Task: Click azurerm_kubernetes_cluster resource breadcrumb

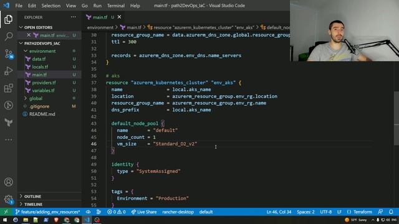Action: [201, 27]
